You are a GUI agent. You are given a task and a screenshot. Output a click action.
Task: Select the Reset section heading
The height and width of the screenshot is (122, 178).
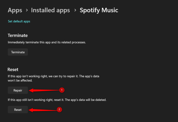pyautogui.click(x=13, y=69)
